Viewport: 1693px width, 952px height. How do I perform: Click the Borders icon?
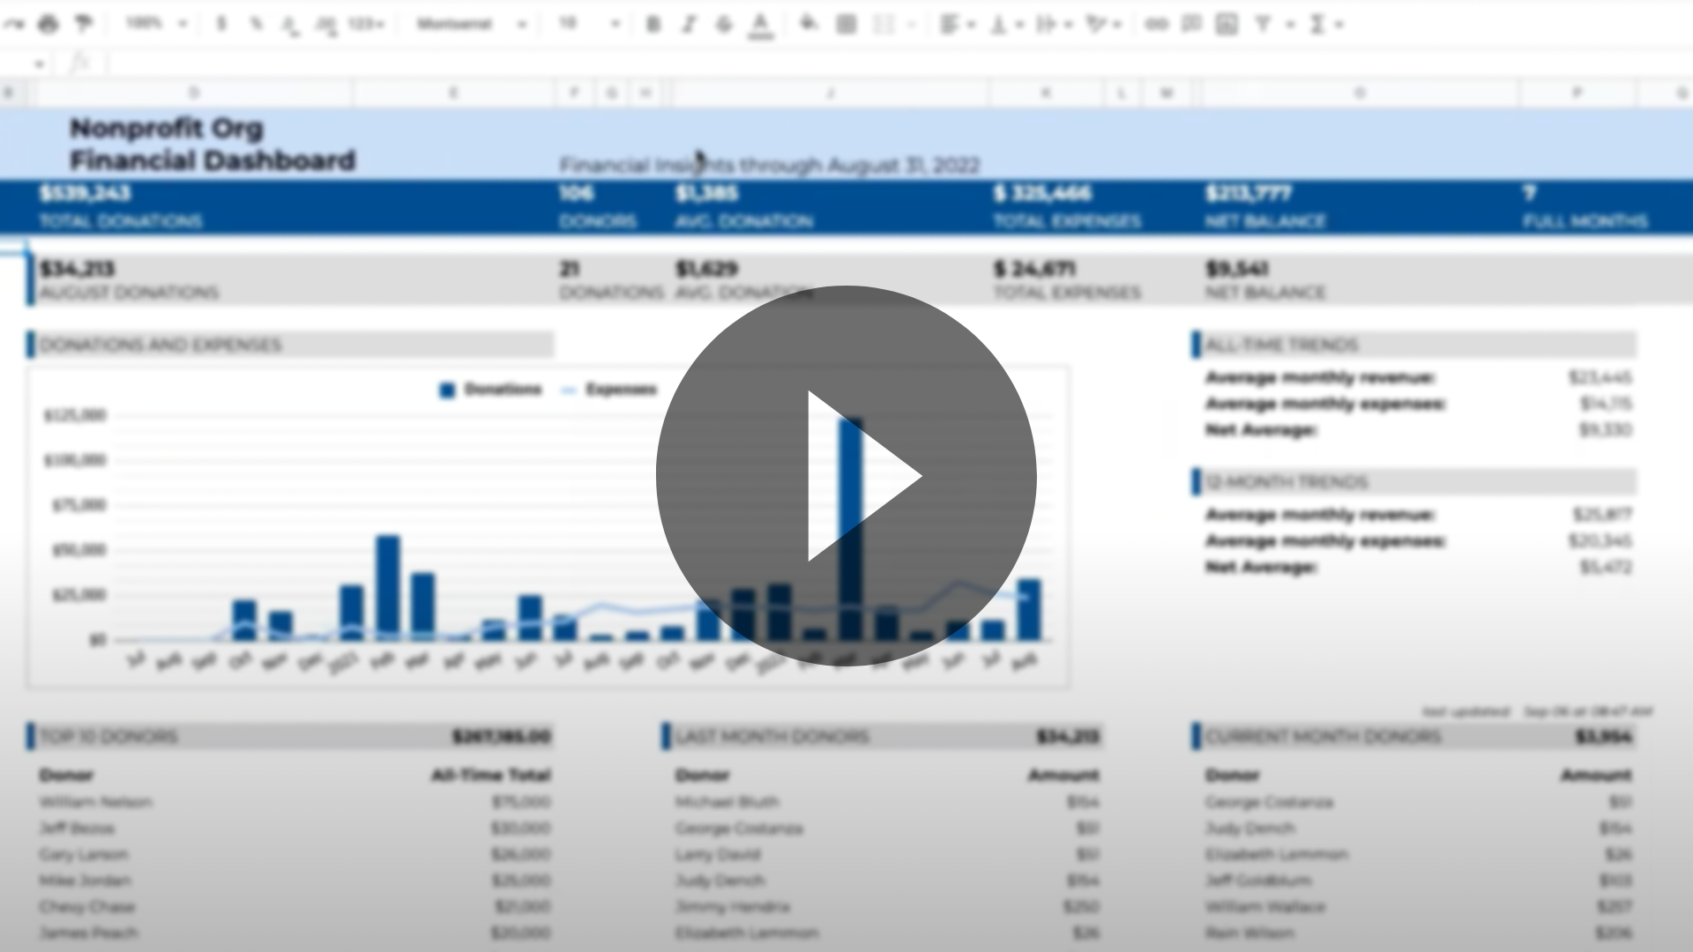846,24
